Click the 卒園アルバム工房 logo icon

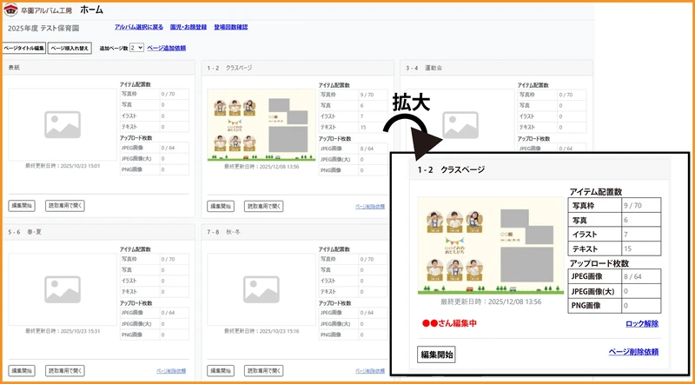pyautogui.click(x=10, y=10)
